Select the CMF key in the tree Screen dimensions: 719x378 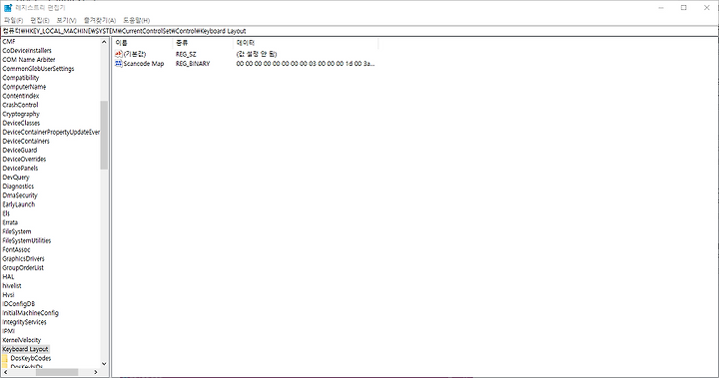coord(9,41)
